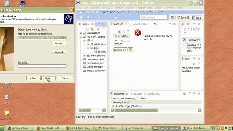The image size is (233, 131).
Task: Close the pom.xml editor tab
Action: 126,24
